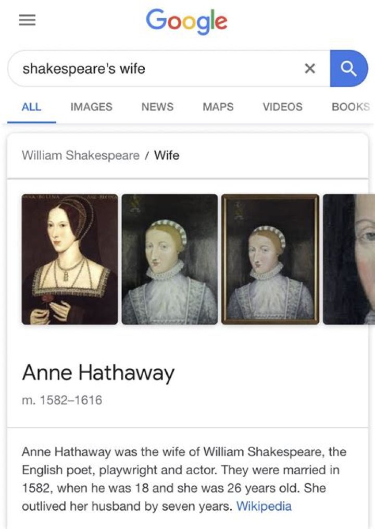The height and width of the screenshot is (529, 375).
Task: Follow the Wikipedia link in the description
Action: [264, 506]
